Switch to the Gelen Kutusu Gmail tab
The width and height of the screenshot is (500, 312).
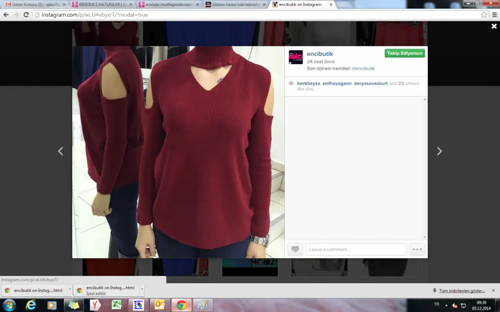[34, 4]
